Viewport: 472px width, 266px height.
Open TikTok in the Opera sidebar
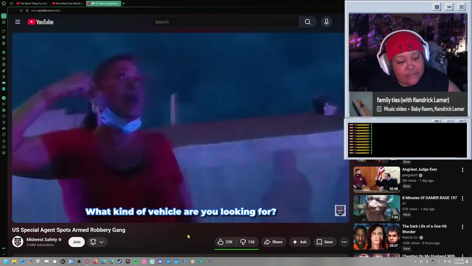(x=4, y=71)
